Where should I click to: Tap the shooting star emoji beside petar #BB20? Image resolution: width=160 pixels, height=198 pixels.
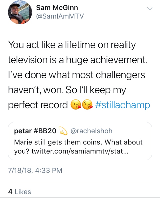[63, 131]
